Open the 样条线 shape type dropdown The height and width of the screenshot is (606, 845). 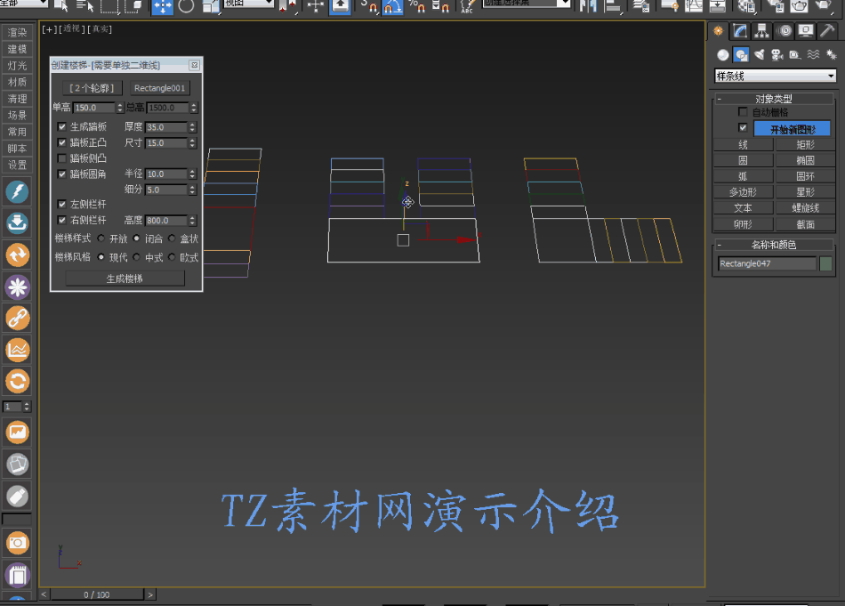(x=776, y=77)
